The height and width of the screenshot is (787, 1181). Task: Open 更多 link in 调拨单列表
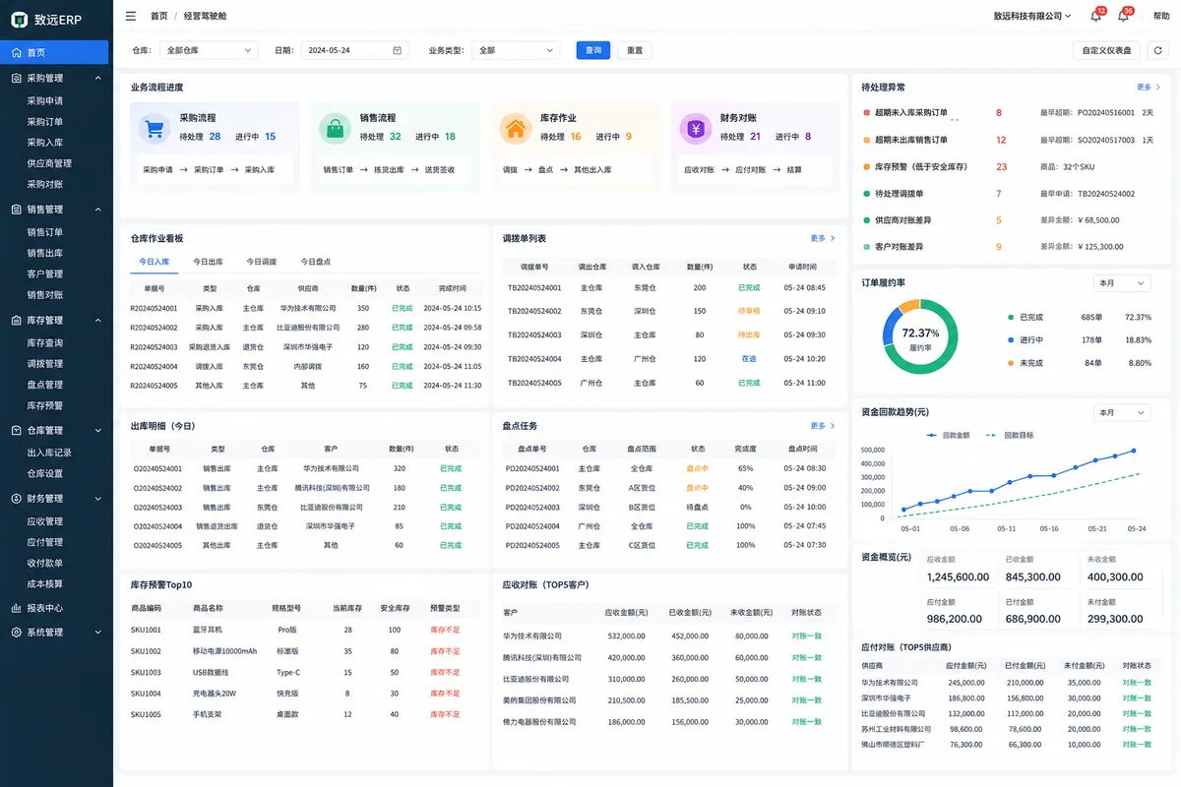point(823,238)
